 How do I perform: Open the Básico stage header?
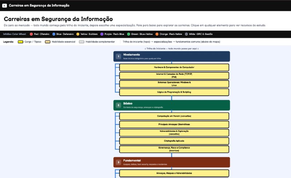click(172, 105)
